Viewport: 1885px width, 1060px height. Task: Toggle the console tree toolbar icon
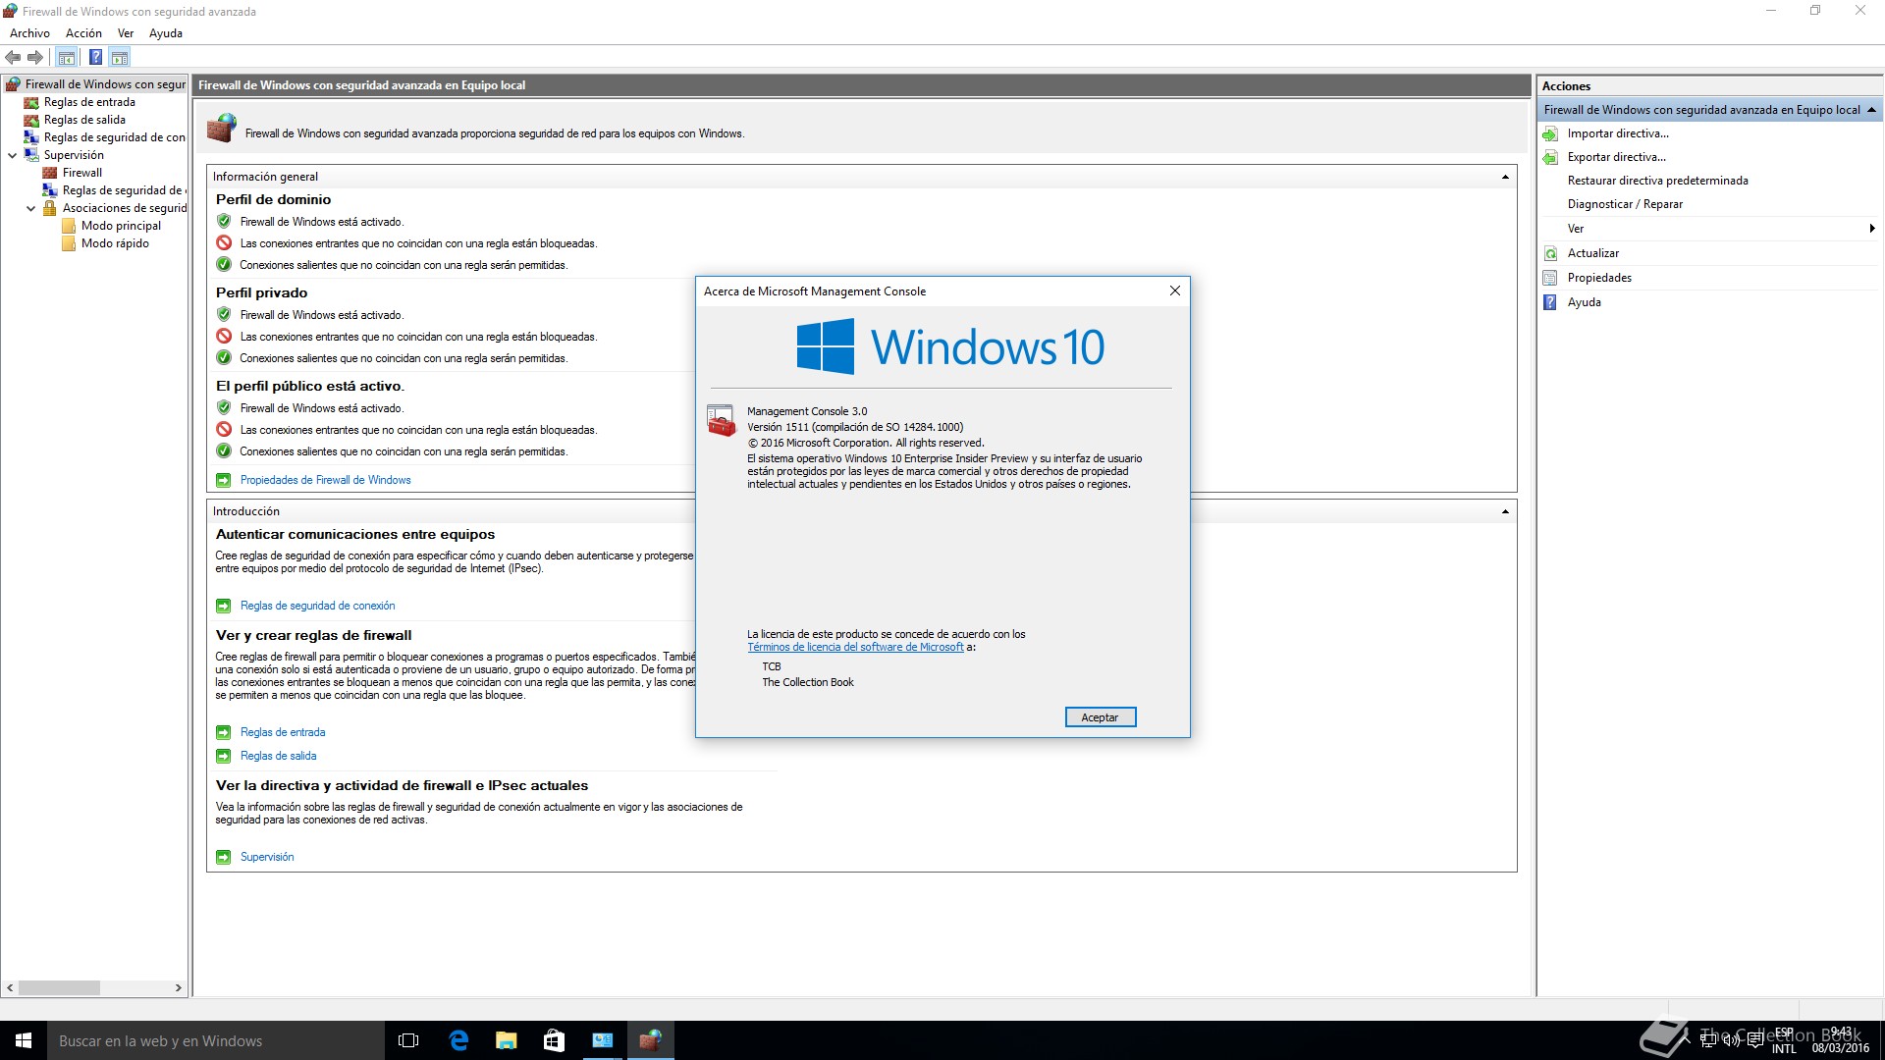click(67, 57)
